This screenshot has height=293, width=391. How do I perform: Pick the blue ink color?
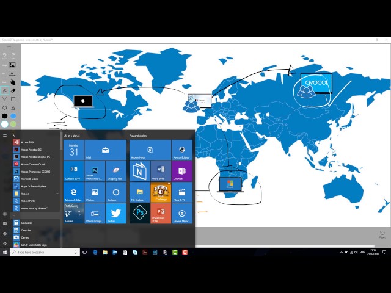pyautogui.click(x=13, y=116)
